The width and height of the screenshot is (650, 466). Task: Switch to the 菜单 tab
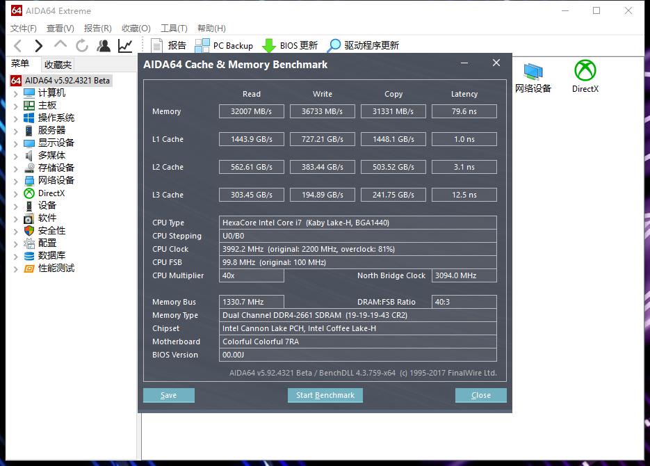20,63
